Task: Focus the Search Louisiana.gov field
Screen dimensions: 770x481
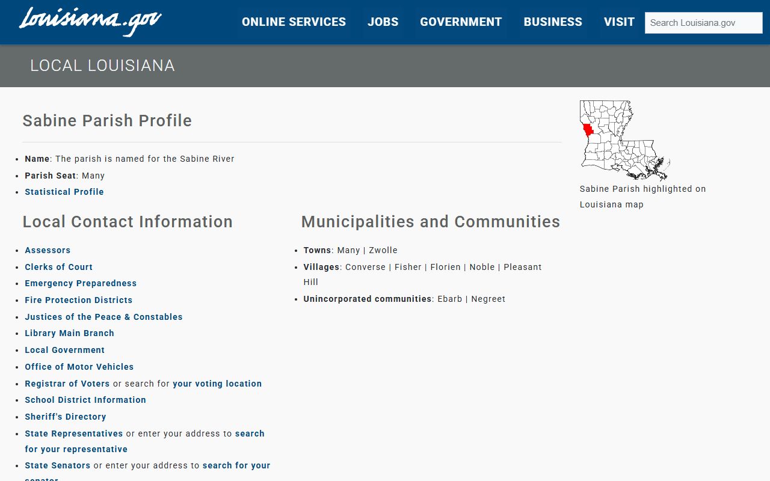Action: pos(703,23)
